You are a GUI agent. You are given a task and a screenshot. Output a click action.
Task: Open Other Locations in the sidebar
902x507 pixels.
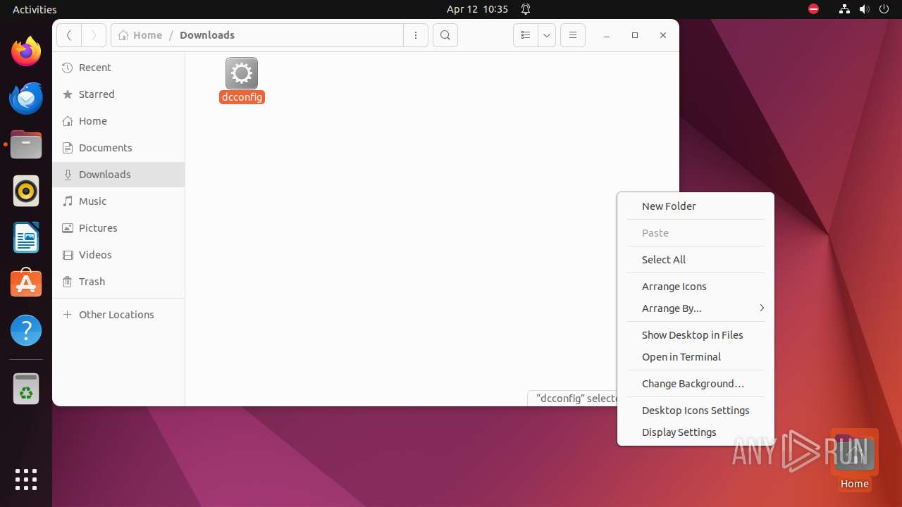click(x=118, y=315)
